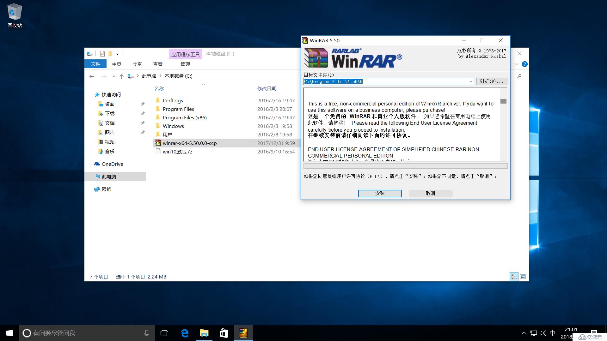Viewport: 607px width, 341px height.
Task: Select the 应用程序工具 contextual tab
Action: [186, 54]
